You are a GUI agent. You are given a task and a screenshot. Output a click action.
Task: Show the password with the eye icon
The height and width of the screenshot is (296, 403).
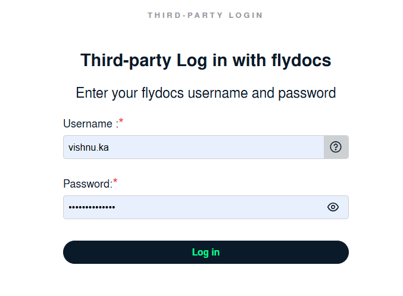(x=333, y=207)
